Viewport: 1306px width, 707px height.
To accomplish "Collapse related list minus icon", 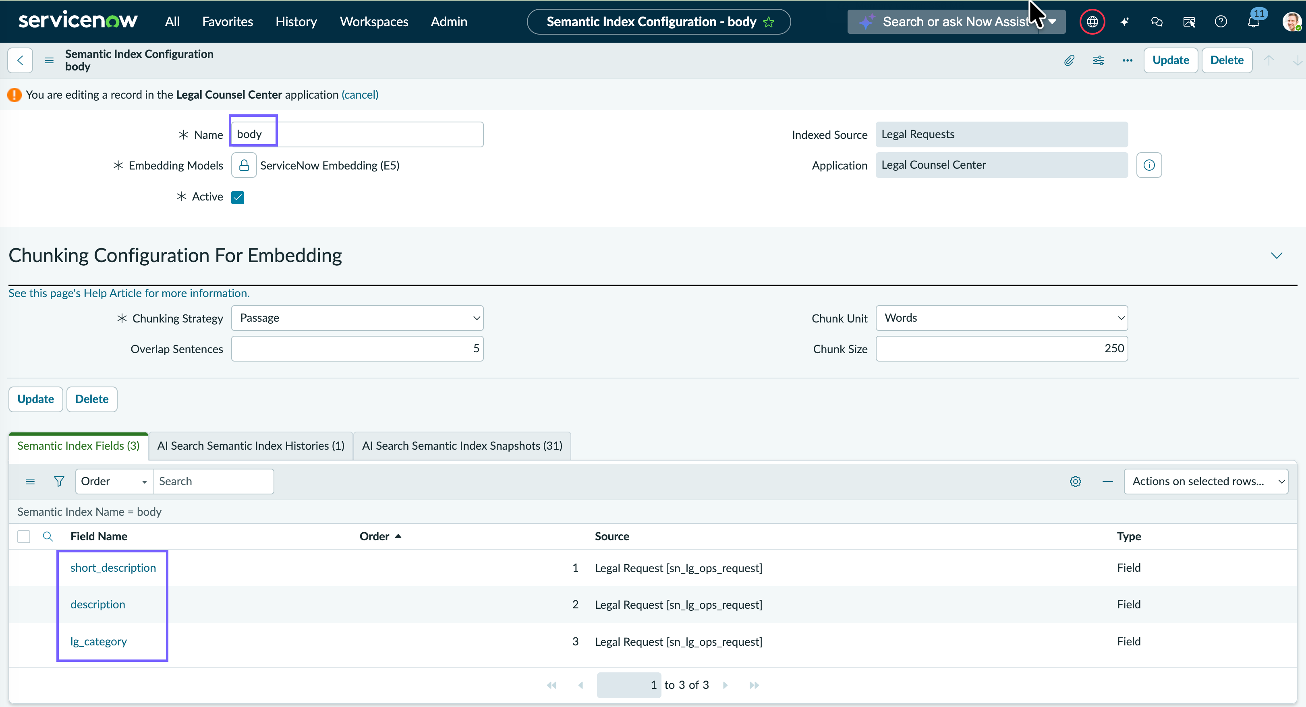I will (x=1107, y=482).
